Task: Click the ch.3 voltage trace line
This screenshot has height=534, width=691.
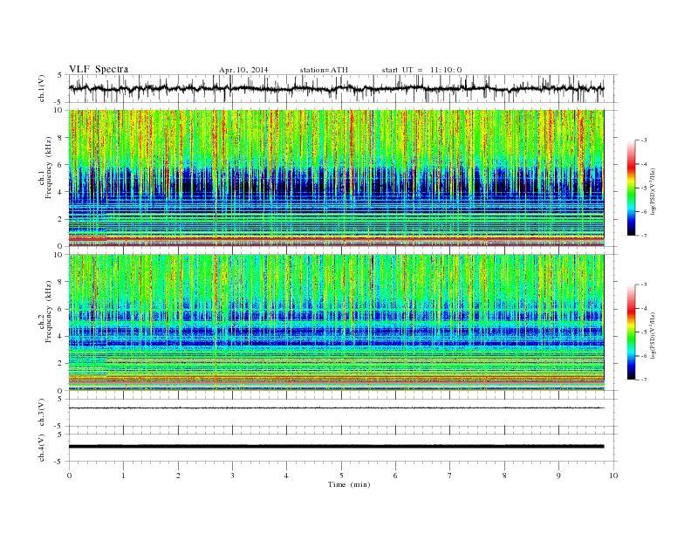Action: pyautogui.click(x=336, y=408)
